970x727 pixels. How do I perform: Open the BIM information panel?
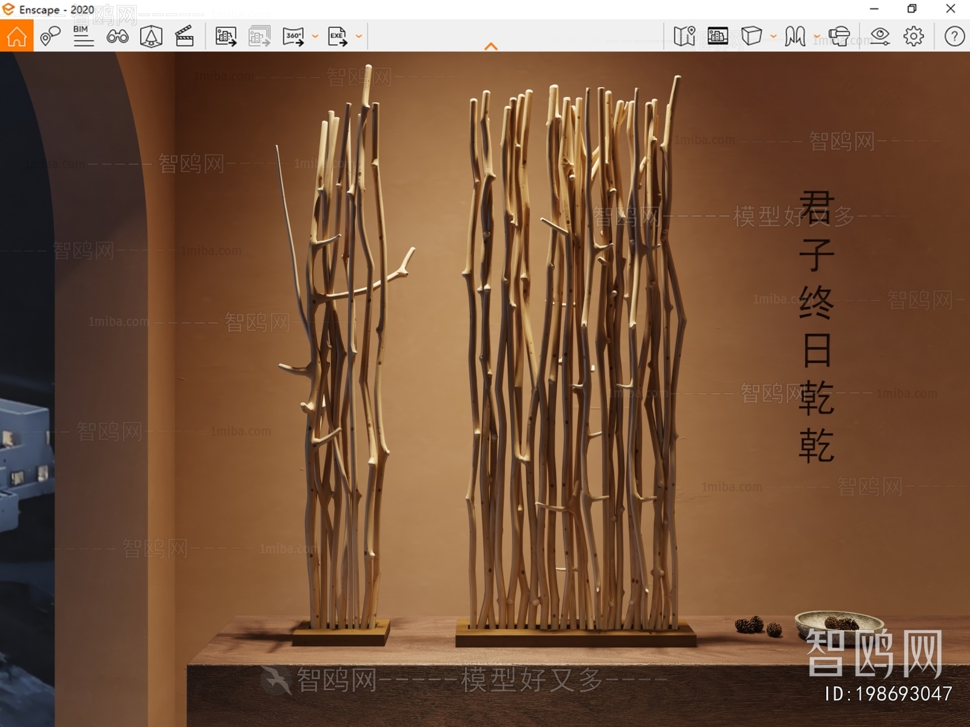[83, 36]
